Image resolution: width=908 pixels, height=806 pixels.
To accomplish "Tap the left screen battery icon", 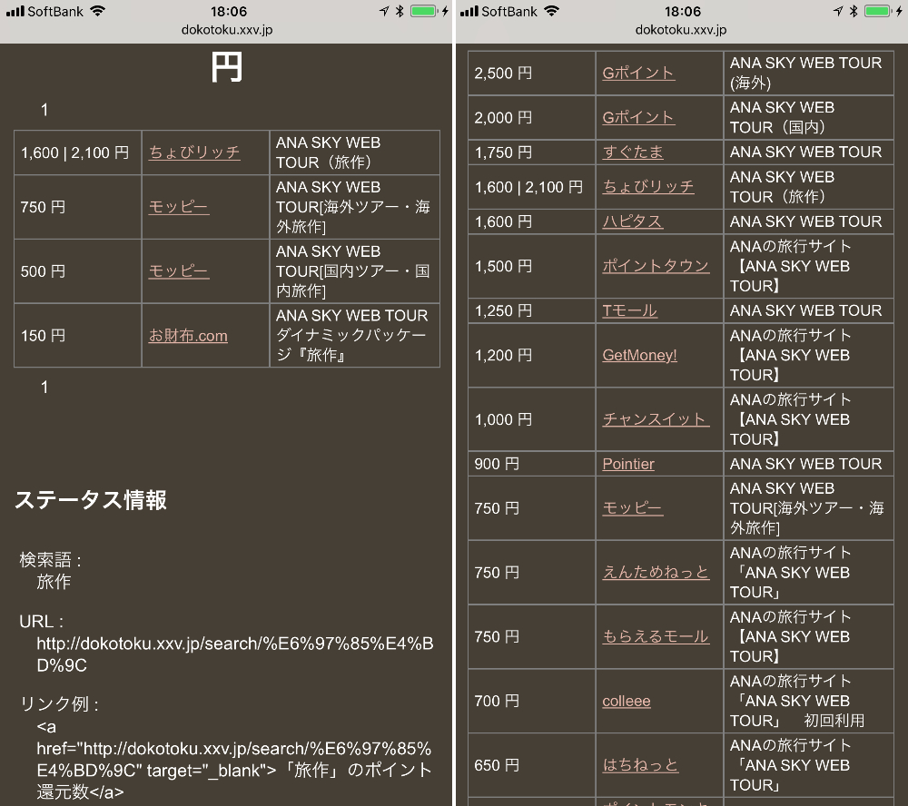I will (424, 11).
